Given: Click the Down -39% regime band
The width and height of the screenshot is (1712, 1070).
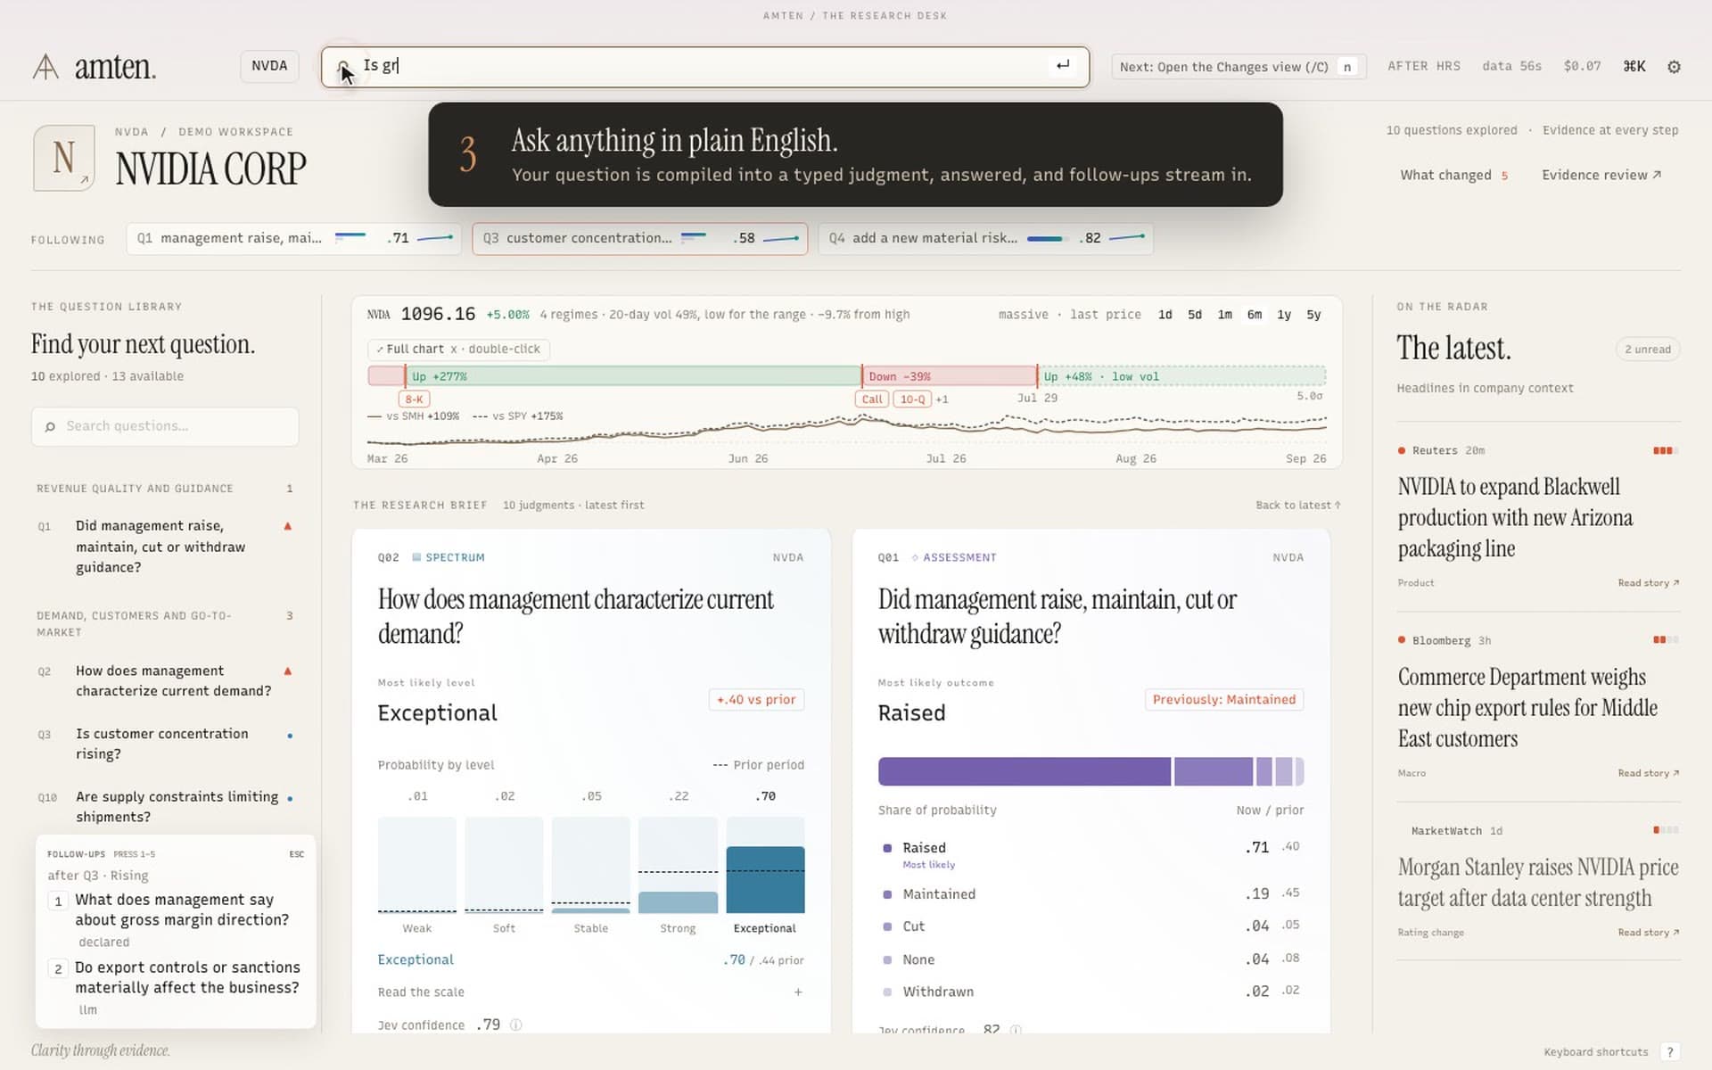Looking at the screenshot, I should (950, 376).
